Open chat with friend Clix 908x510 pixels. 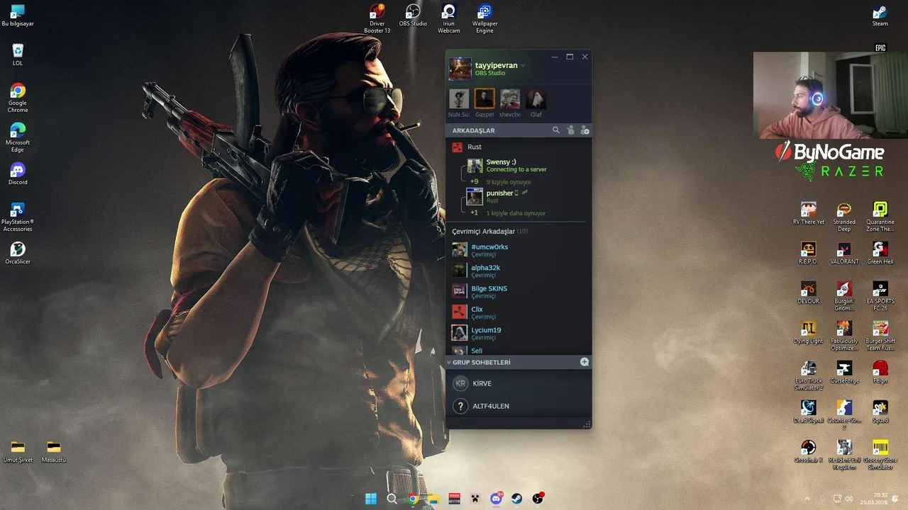tap(519, 312)
